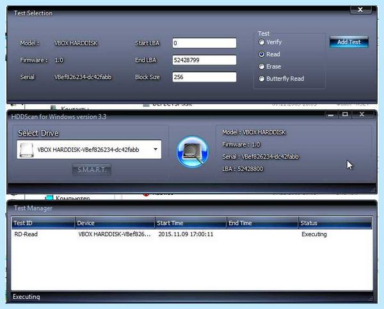Screen dimensions: 384x309
Task: Select the RD-Read test row
Action: [x=192, y=234]
